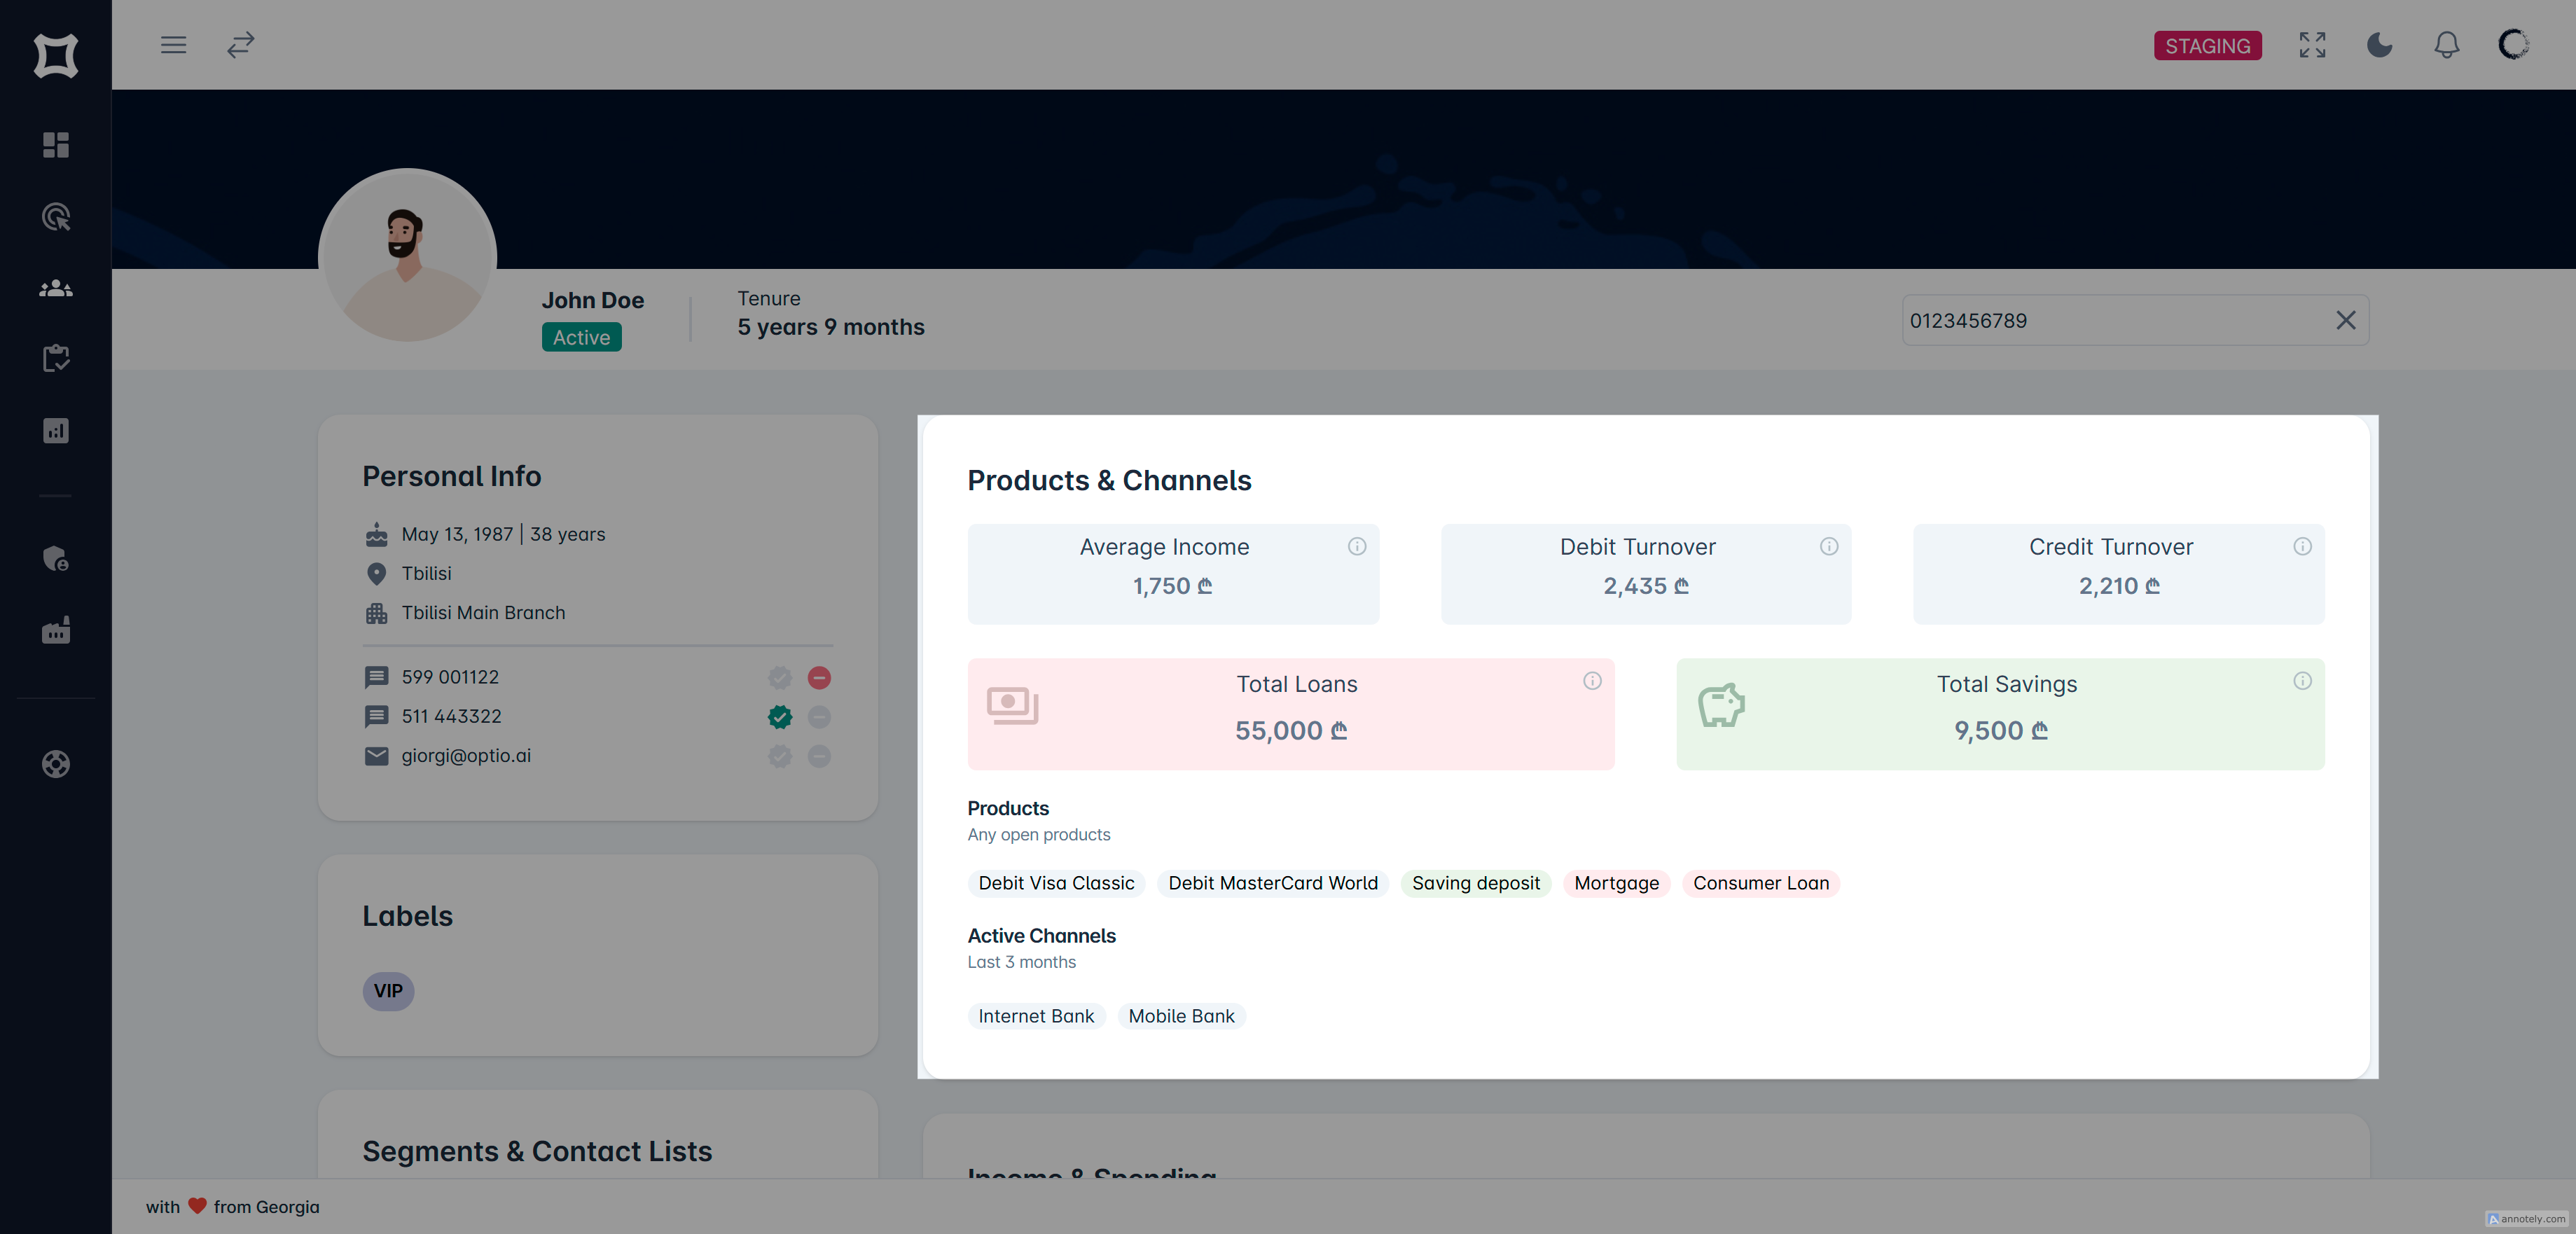Select the Internet Bank channel tag
The width and height of the screenshot is (2576, 1234).
point(1036,1016)
